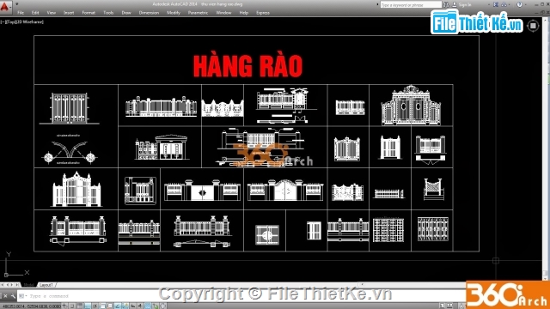Screen dimensions: 550x309
Task: Go to first layout tab arrow
Action: tap(3, 285)
